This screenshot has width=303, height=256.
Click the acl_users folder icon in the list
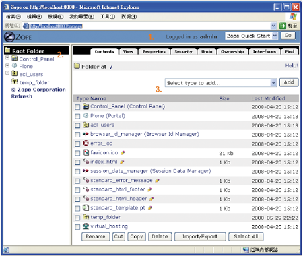tap(86, 125)
